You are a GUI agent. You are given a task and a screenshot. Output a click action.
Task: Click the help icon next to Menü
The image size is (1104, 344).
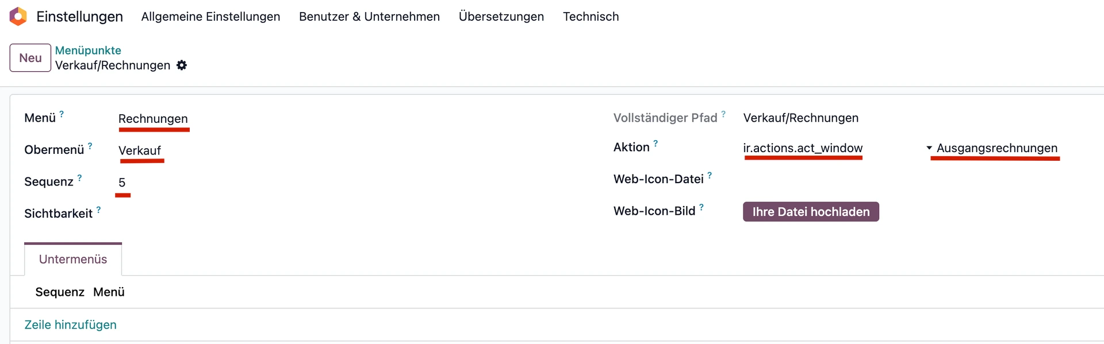point(62,114)
